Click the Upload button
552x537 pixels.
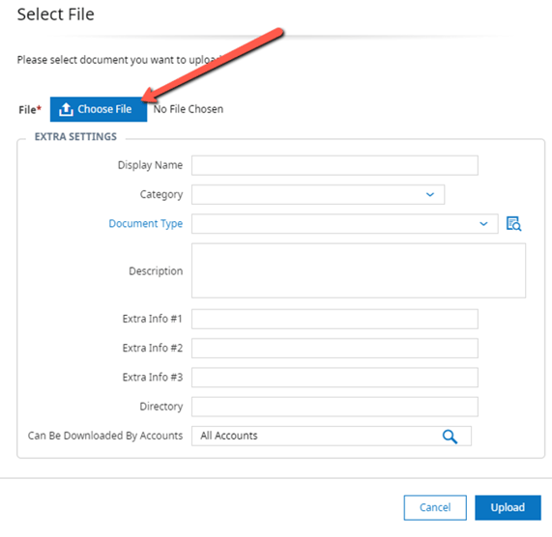click(x=508, y=507)
